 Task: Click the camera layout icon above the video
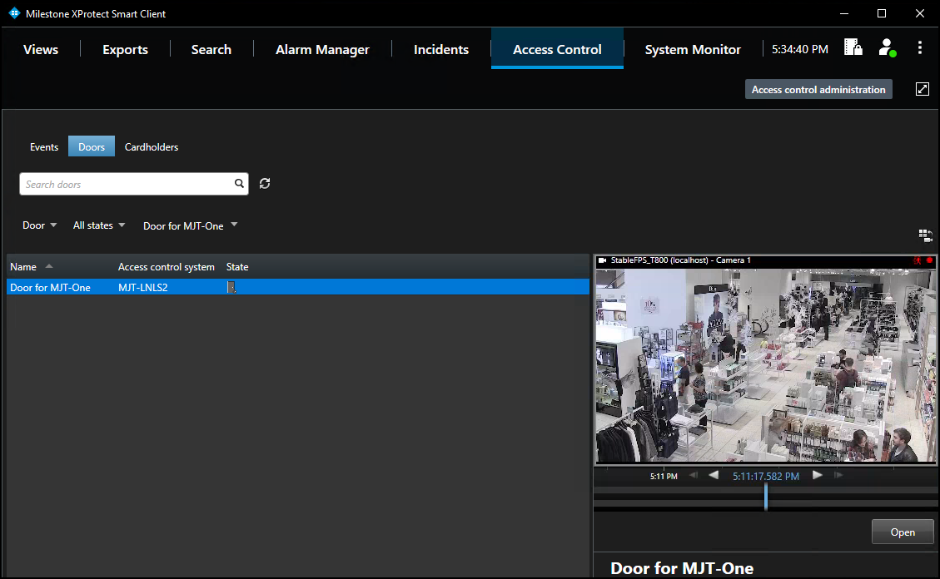click(925, 235)
